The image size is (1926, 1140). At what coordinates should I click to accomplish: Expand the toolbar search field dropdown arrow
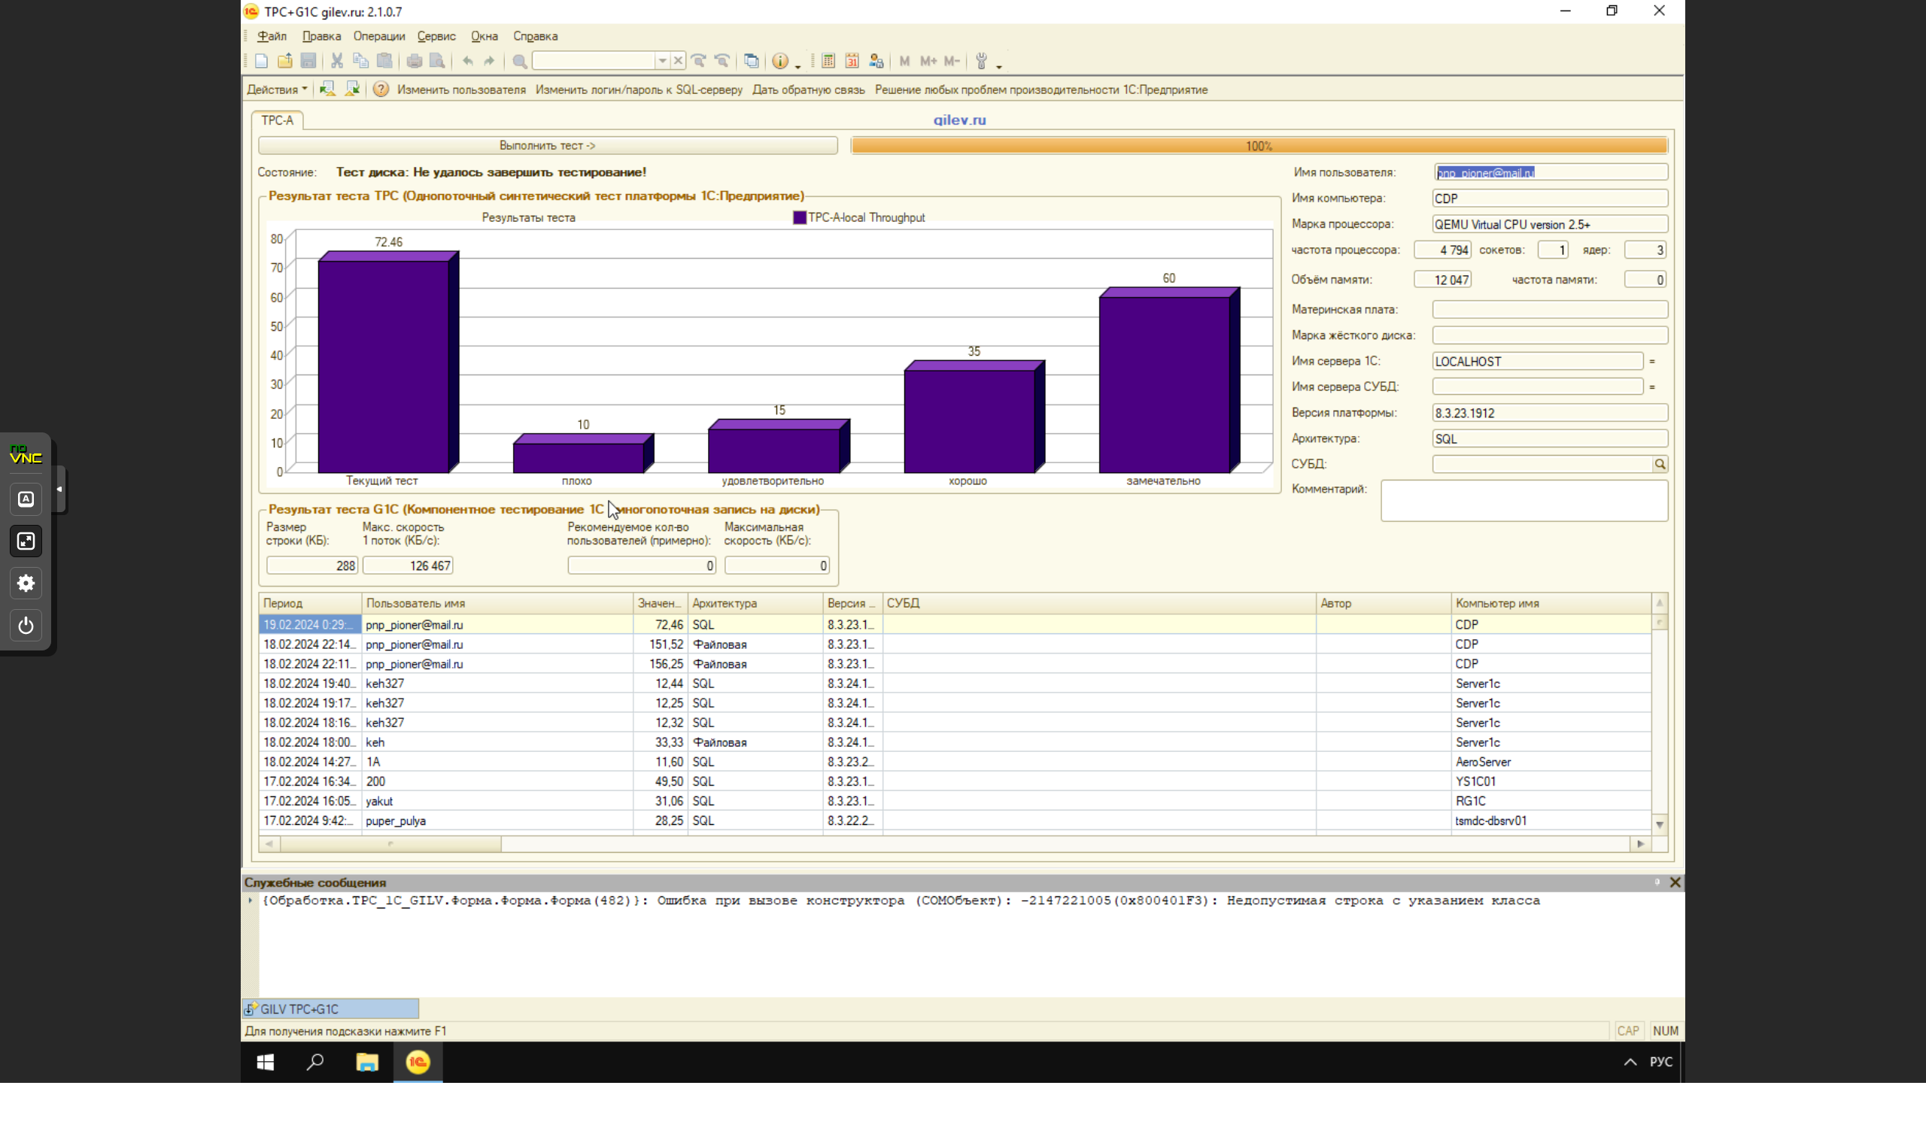coord(662,61)
